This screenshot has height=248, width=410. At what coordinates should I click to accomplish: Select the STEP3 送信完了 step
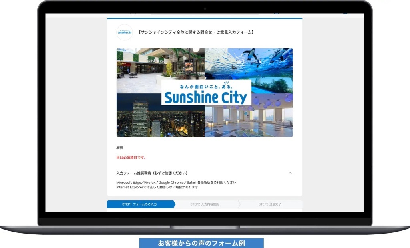(270, 204)
